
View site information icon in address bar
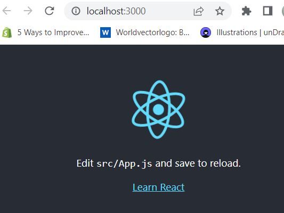(76, 11)
